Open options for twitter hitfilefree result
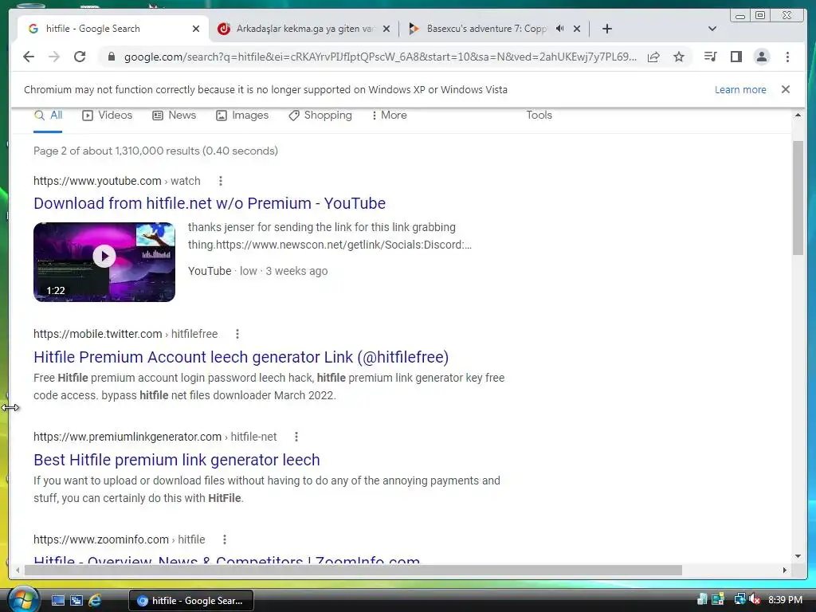The width and height of the screenshot is (816, 612). click(237, 334)
